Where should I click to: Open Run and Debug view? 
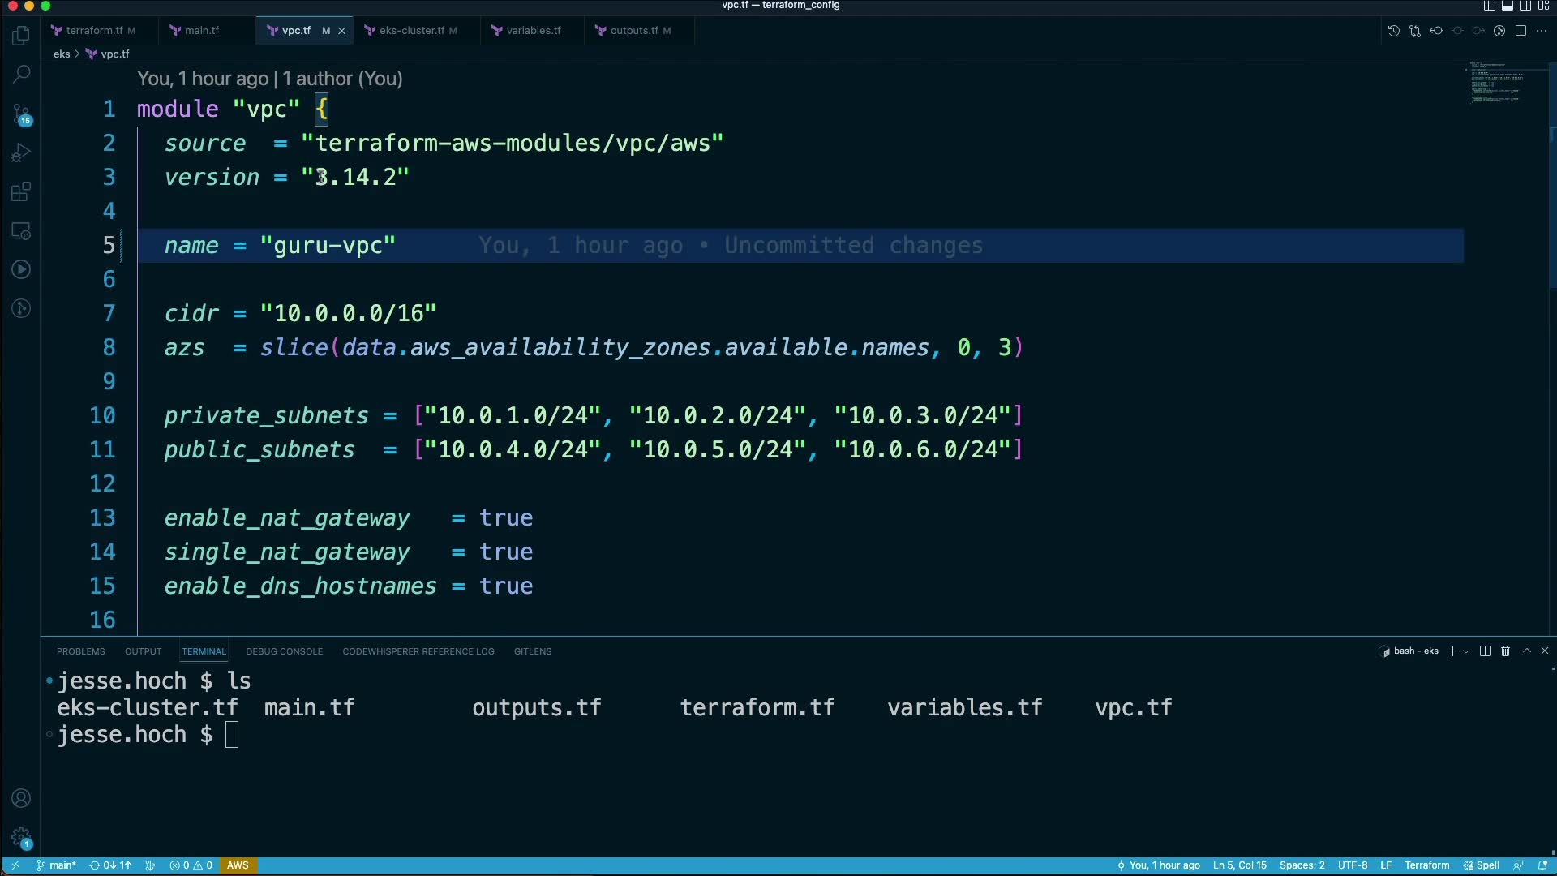[x=21, y=152]
